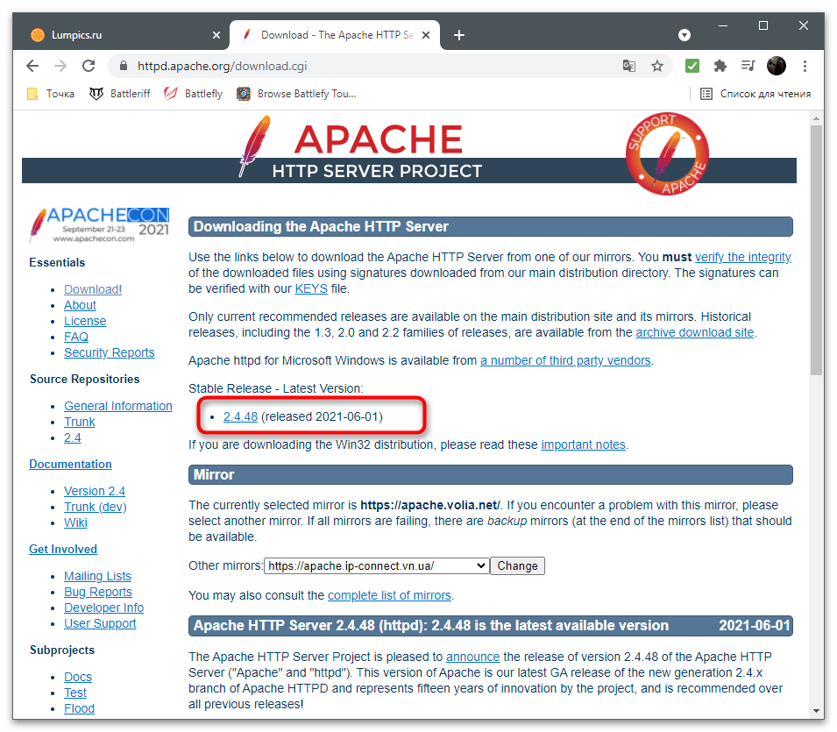Open the media control playlist icon

click(x=748, y=67)
